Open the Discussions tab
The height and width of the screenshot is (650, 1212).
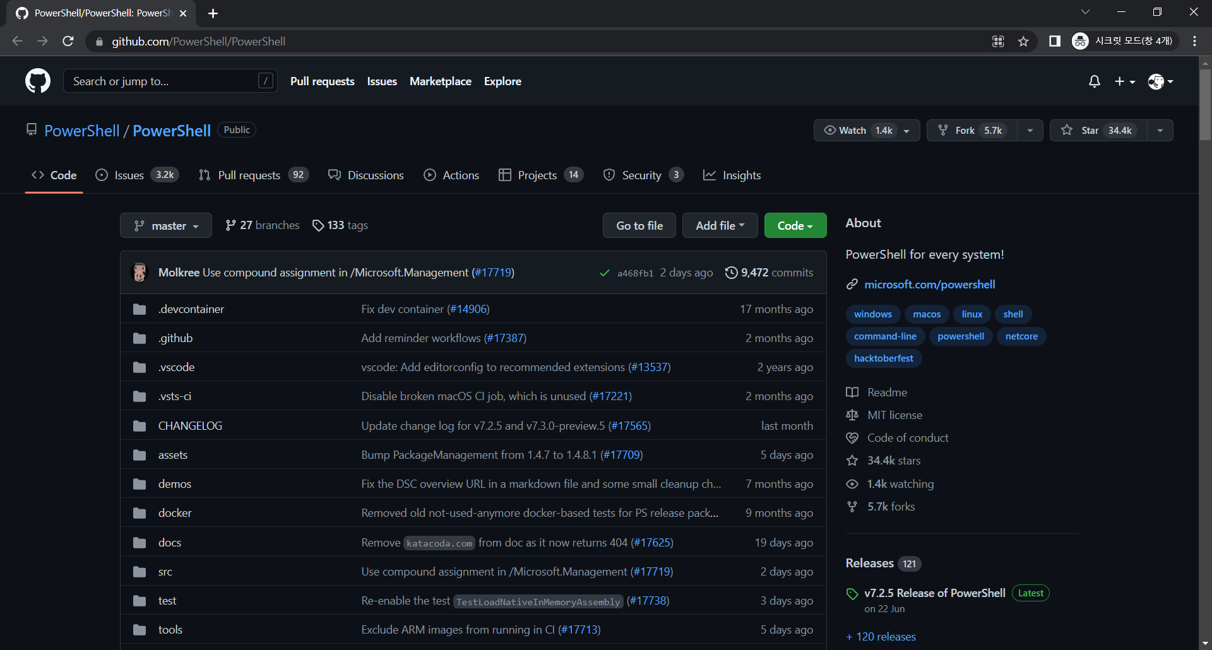click(366, 175)
